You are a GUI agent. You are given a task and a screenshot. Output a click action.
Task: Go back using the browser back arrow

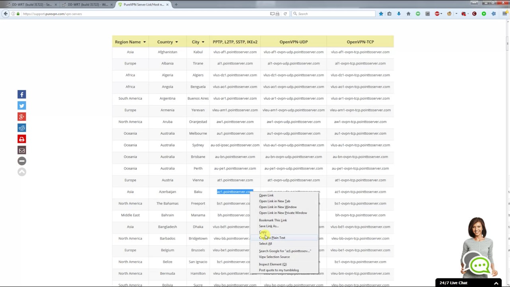(6, 14)
